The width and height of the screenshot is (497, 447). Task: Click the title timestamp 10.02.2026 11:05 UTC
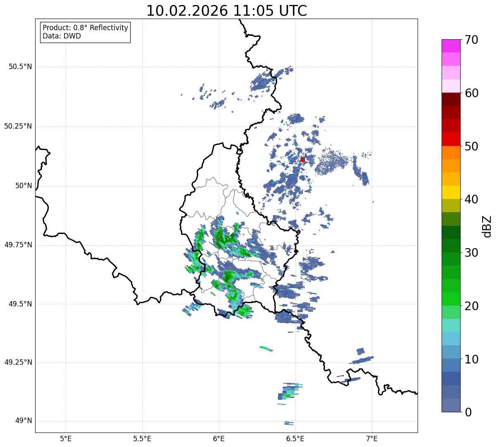[227, 11]
